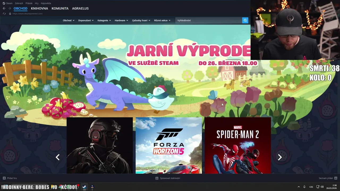
Task: Click the Steam logo in the menu bar
Action: pyautogui.click(x=4, y=3)
